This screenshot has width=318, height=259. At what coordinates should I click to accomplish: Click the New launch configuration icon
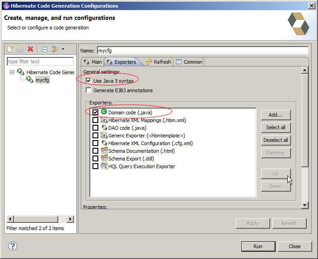click(x=10, y=49)
